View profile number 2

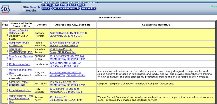coord(7,44)
